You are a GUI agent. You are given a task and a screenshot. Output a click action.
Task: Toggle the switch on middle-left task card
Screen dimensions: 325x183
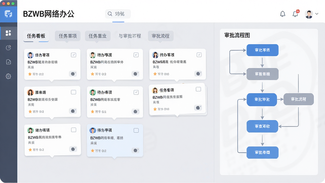(x=73, y=111)
